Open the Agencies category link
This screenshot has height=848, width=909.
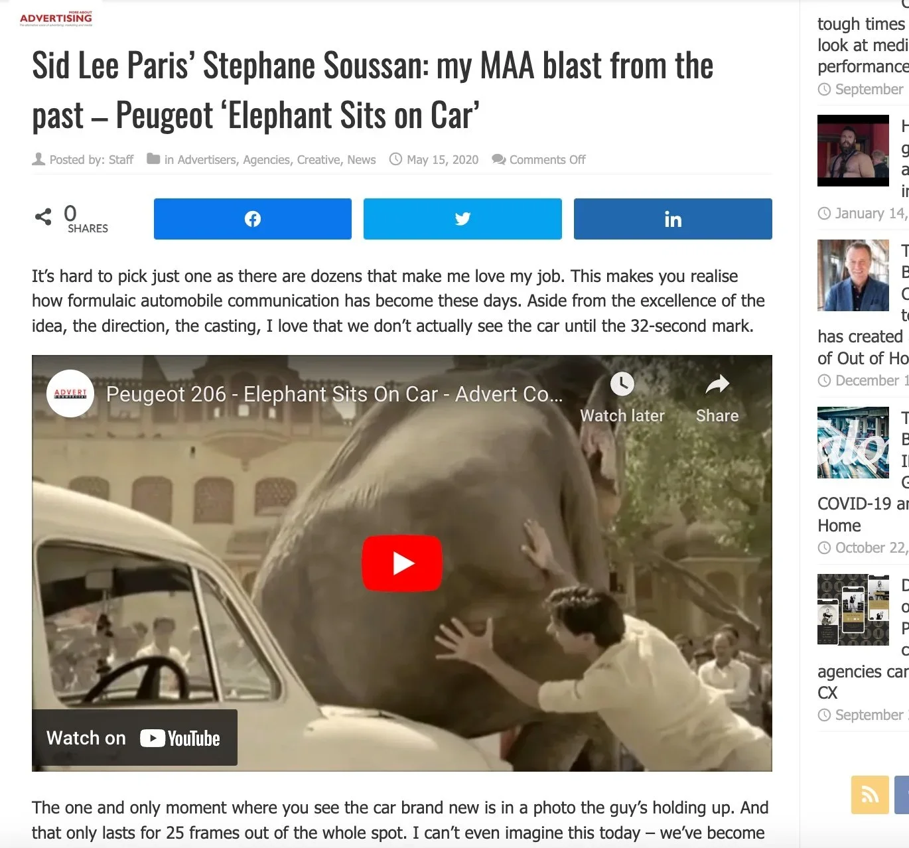coord(267,160)
